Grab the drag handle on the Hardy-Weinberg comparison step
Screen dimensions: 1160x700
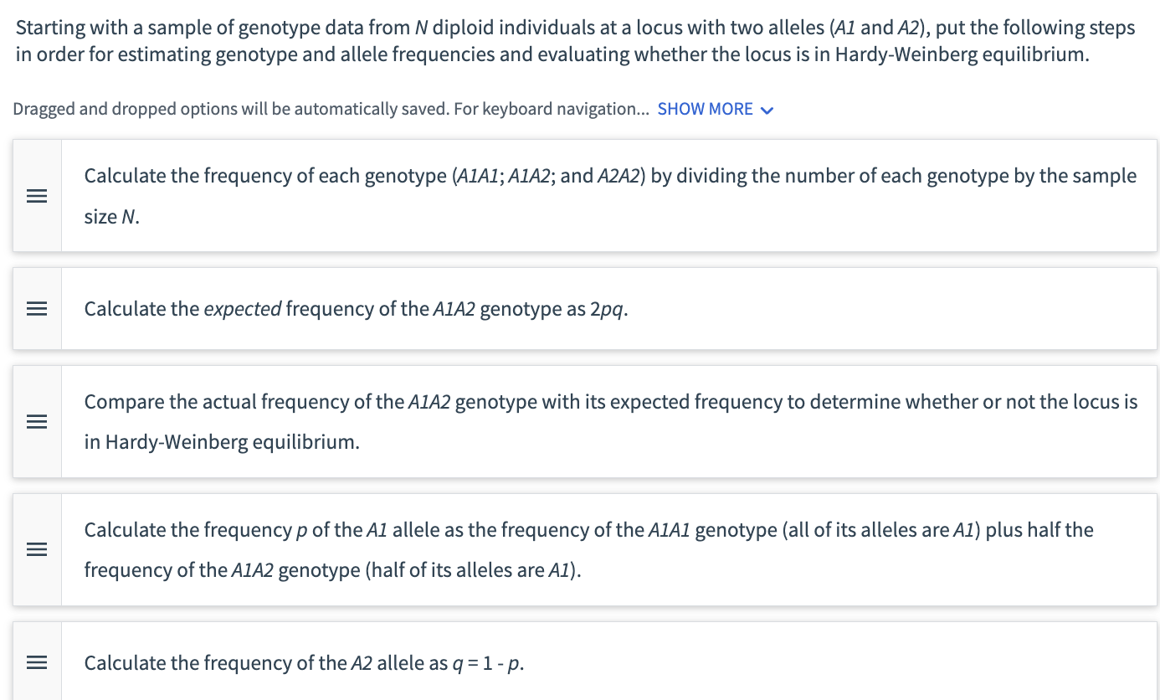[37, 421]
